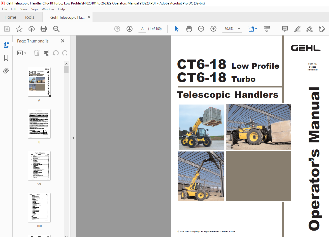Open the Sign menu
Image resolution: width=329 pixels, height=237 pixels.
34,9
